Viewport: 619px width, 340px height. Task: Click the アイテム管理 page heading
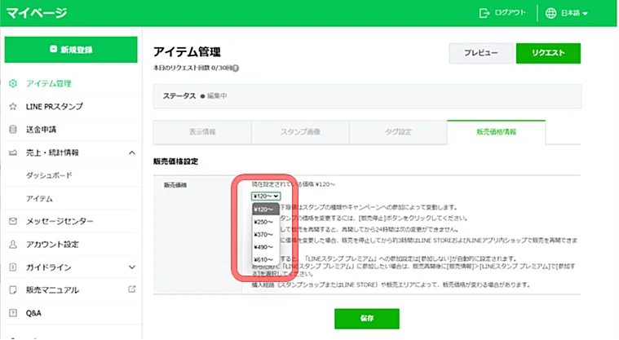[187, 51]
